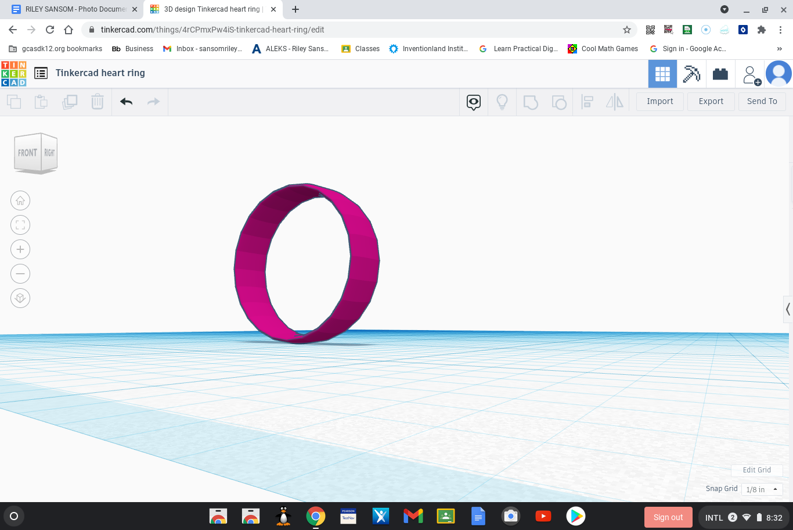Screen dimensions: 793x530
Task: Undo the last action
Action: [126, 101]
